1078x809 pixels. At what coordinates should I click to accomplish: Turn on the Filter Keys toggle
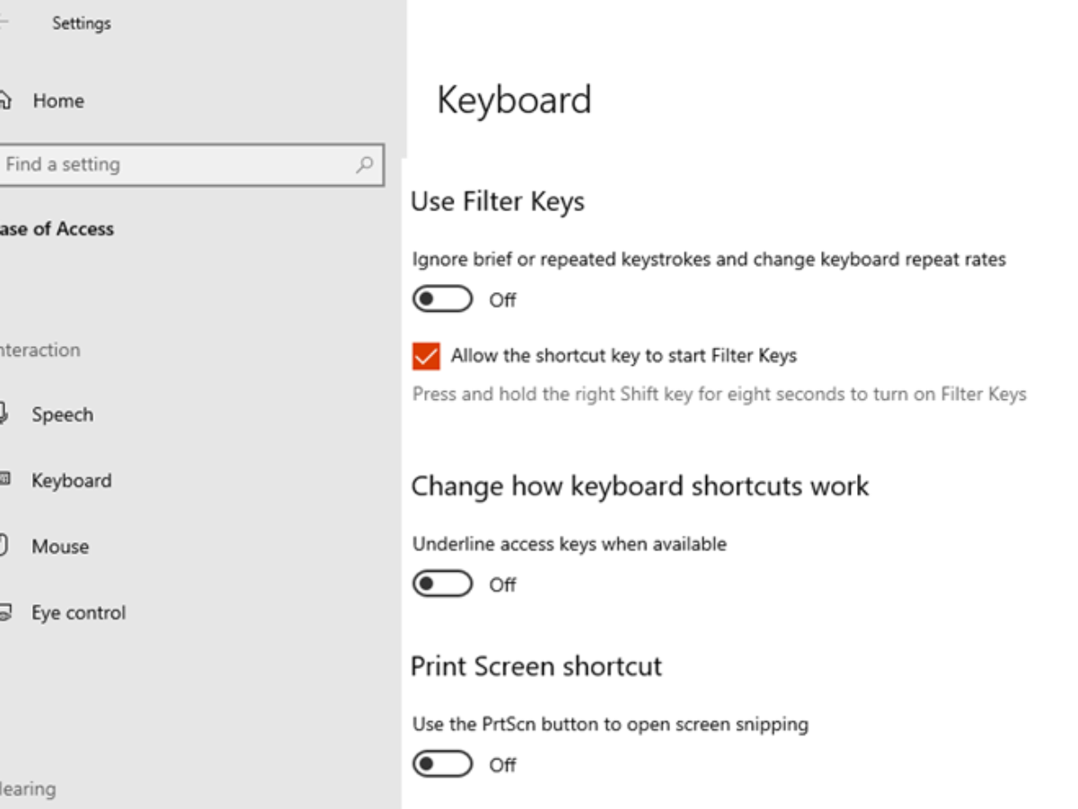pyautogui.click(x=443, y=299)
